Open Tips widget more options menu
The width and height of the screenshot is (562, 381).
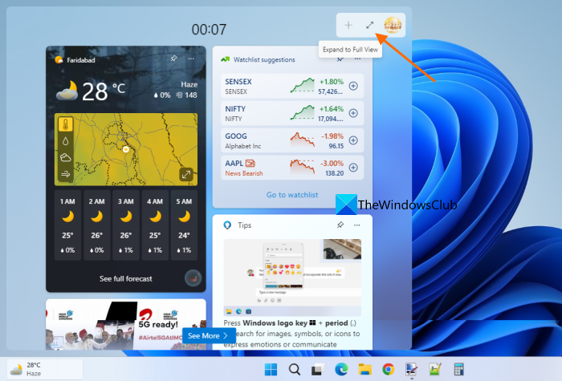(357, 225)
